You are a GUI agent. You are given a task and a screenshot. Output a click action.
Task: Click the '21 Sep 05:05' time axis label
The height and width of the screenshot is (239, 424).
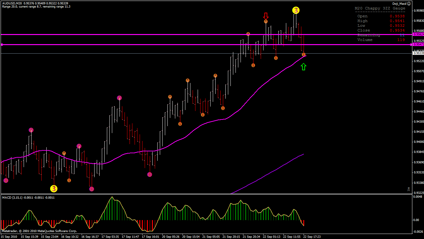point(211,236)
